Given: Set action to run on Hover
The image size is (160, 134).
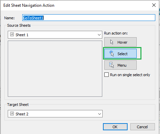Looking at the screenshot, I should (x=121, y=42).
